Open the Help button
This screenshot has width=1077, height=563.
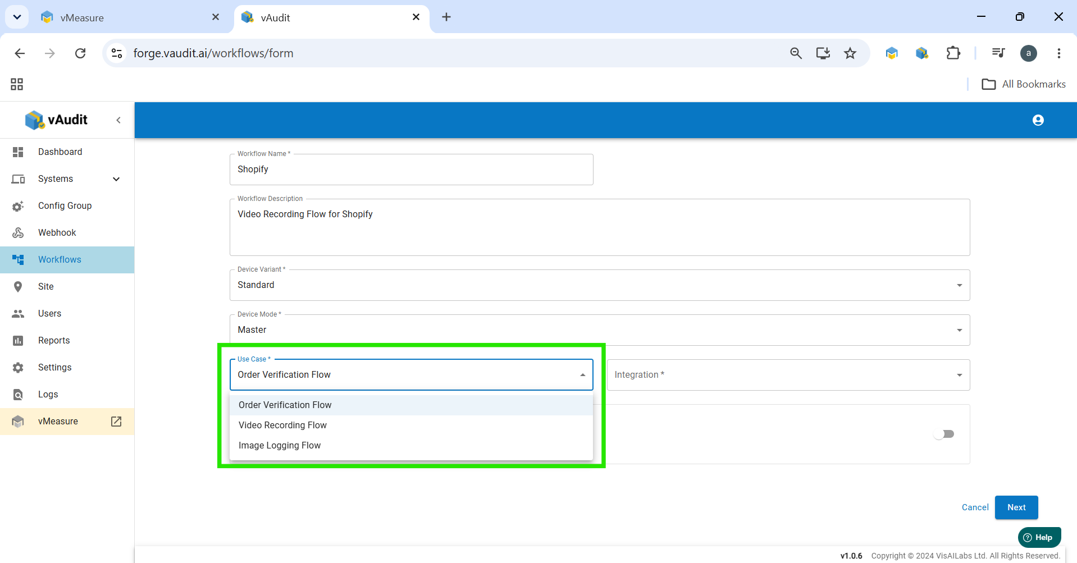1039,538
